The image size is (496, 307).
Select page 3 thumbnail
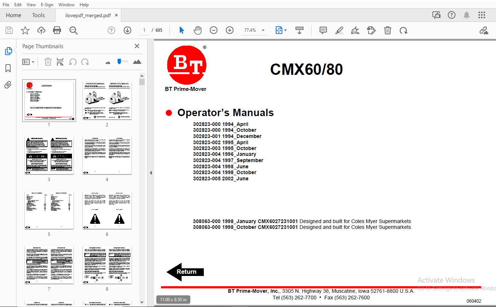[x=49, y=155]
